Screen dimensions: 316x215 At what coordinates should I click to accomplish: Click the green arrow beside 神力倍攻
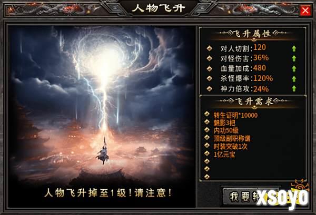[x=294, y=88]
